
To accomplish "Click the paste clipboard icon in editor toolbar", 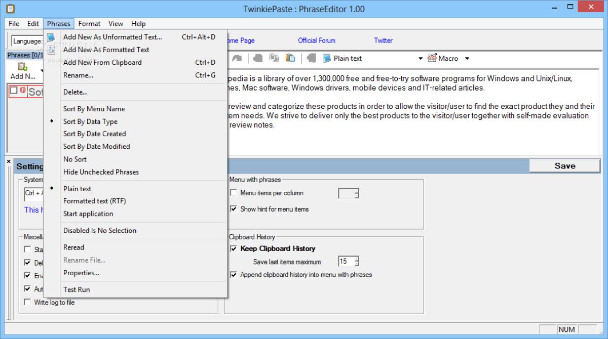I will pyautogui.click(x=290, y=58).
